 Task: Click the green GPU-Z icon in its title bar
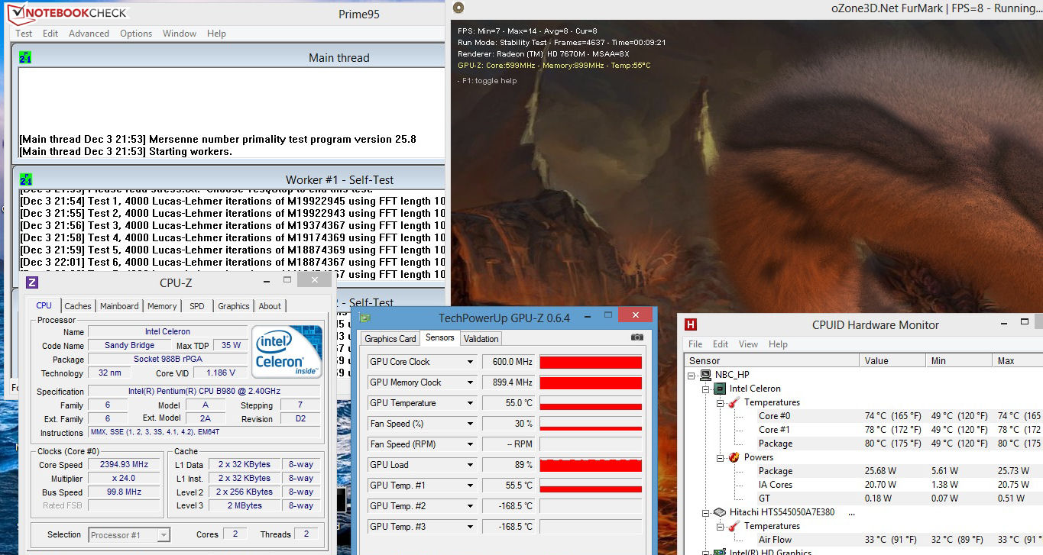click(x=365, y=318)
